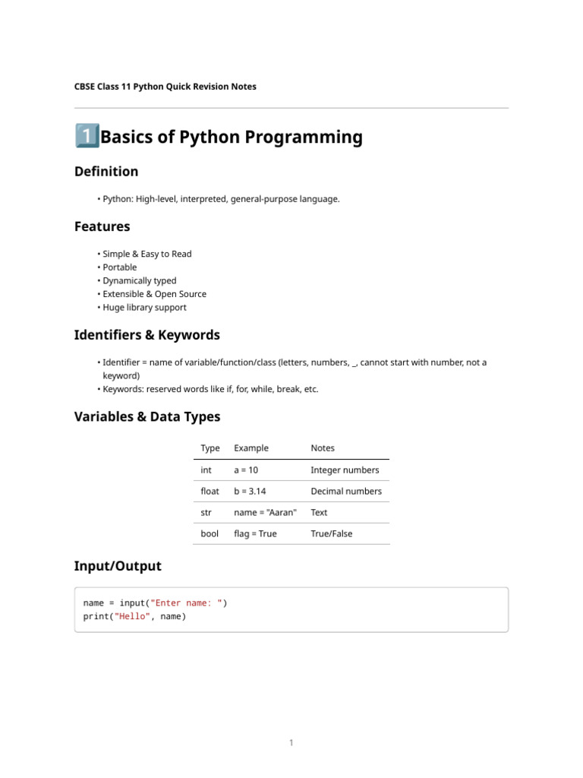Click the 'Keywords: reserved words' bullet
The width and height of the screenshot is (583, 778).
click(210, 390)
